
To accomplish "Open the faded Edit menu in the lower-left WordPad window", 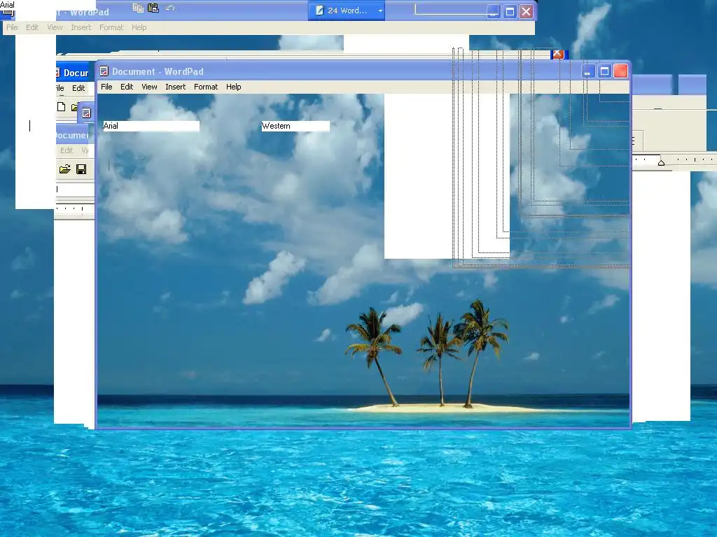I will [67, 150].
